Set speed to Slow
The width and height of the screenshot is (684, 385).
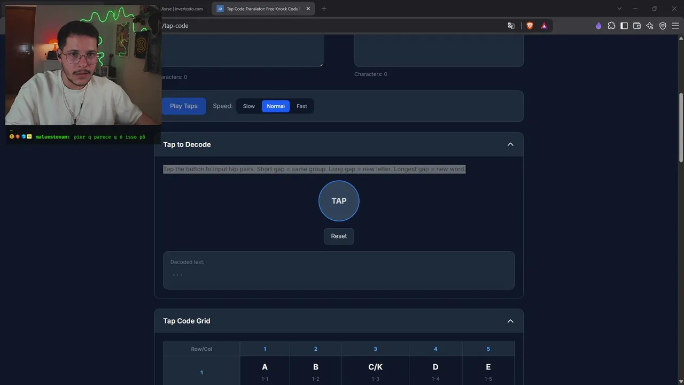point(249,106)
